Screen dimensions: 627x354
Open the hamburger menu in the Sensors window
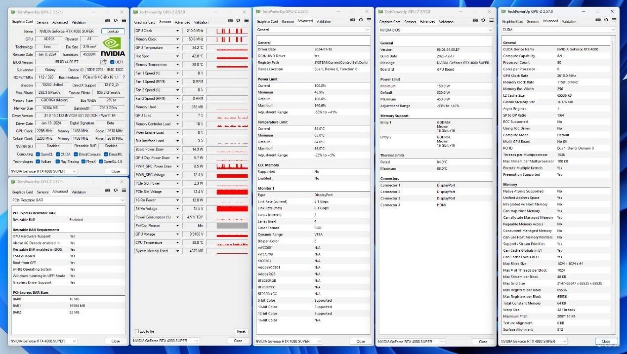tap(246, 21)
